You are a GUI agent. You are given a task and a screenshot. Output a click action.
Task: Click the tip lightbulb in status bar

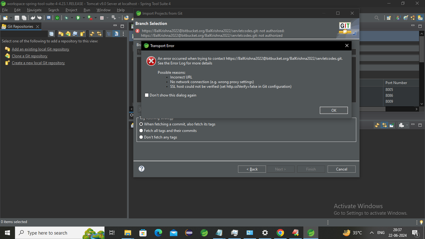pos(421,222)
